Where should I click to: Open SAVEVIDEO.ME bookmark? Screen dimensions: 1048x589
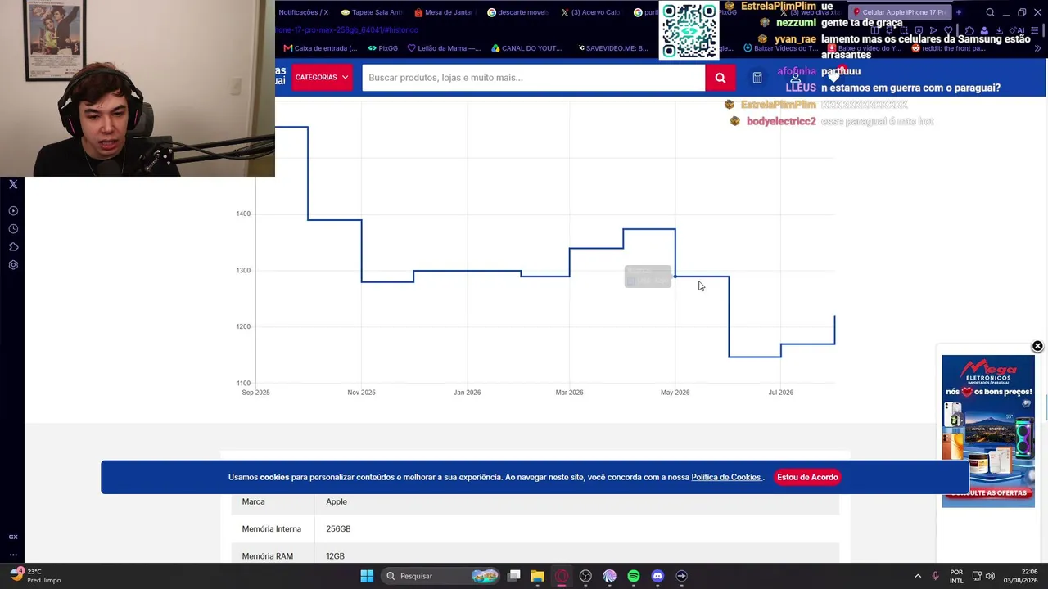coord(613,48)
